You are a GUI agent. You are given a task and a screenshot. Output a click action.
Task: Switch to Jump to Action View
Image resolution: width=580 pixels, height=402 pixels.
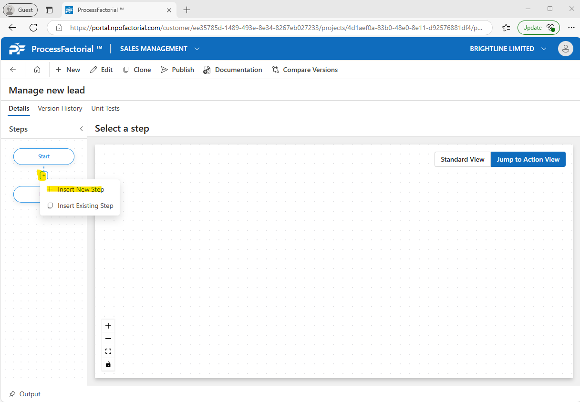click(x=528, y=159)
